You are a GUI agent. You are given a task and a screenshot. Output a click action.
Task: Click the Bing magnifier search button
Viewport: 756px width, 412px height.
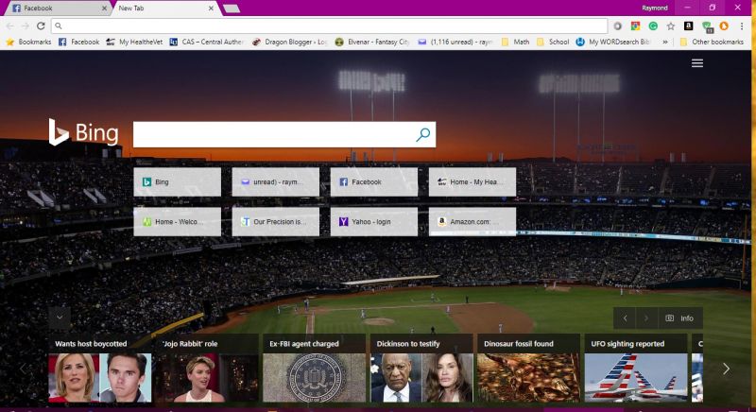click(422, 134)
